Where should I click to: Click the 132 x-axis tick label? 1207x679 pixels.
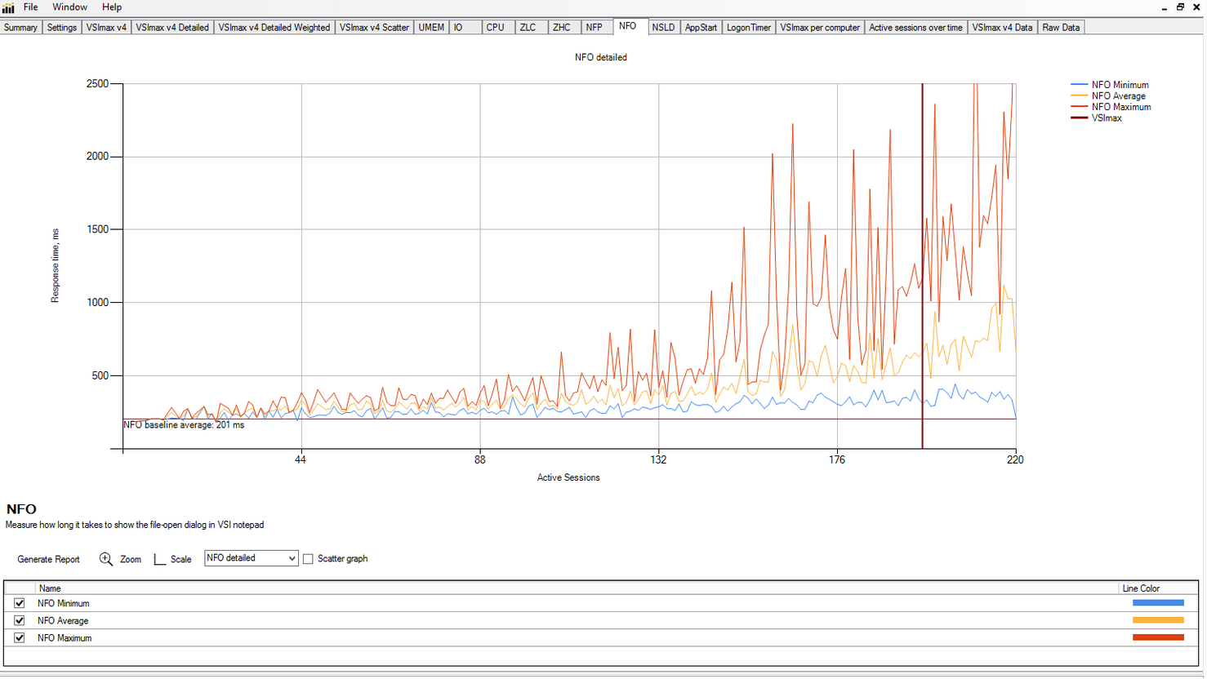click(658, 459)
